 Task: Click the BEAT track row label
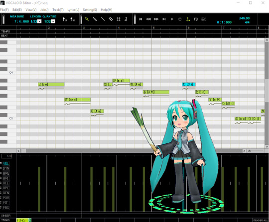pyautogui.click(x=4, y=36)
